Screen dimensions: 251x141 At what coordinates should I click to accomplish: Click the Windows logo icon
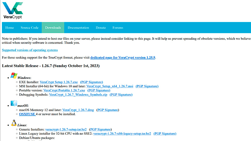(x=14, y=76)
